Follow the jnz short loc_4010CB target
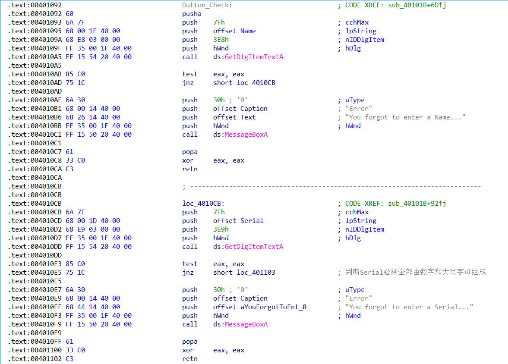The width and height of the screenshot is (508, 364). tap(256, 83)
